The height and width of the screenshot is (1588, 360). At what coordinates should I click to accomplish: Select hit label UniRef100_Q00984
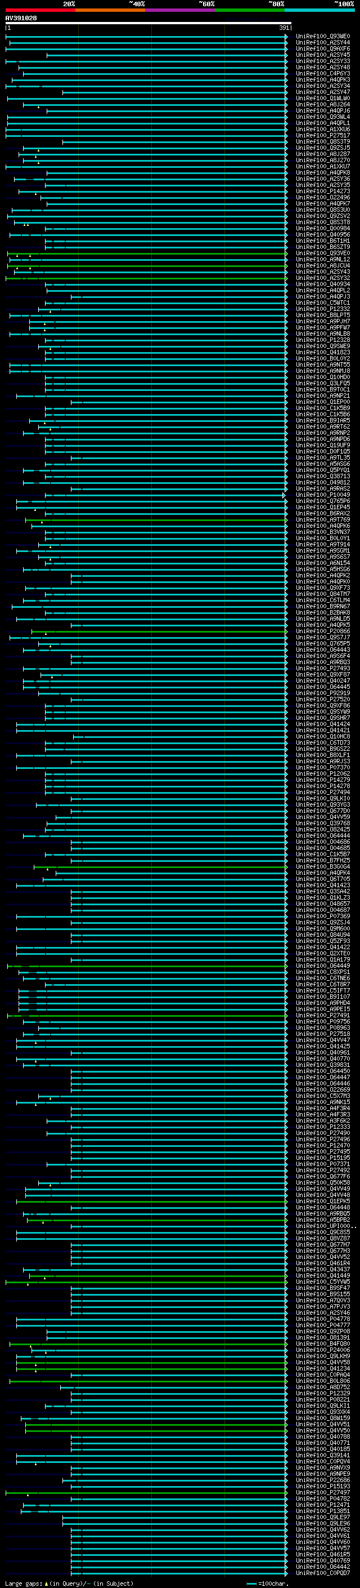(x=323, y=229)
